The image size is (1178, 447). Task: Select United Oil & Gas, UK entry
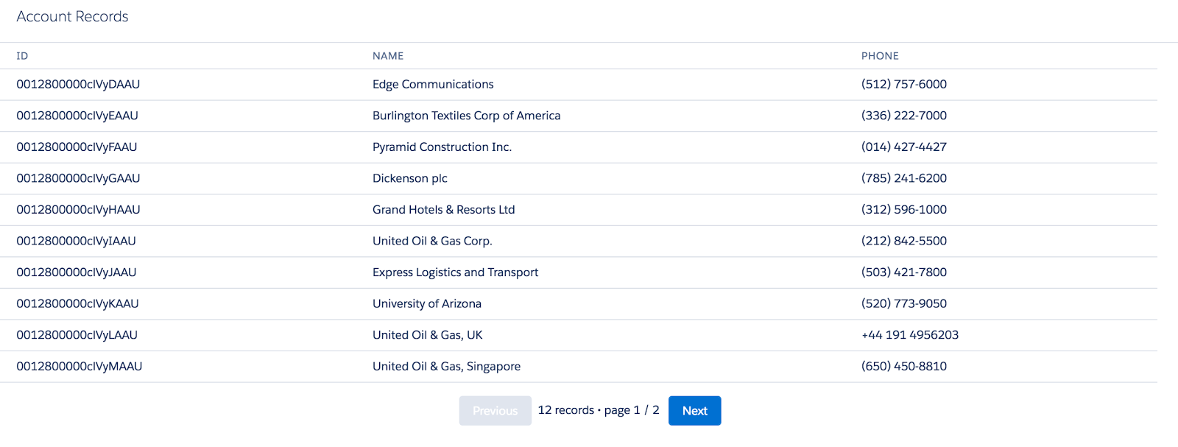pyautogui.click(x=428, y=335)
